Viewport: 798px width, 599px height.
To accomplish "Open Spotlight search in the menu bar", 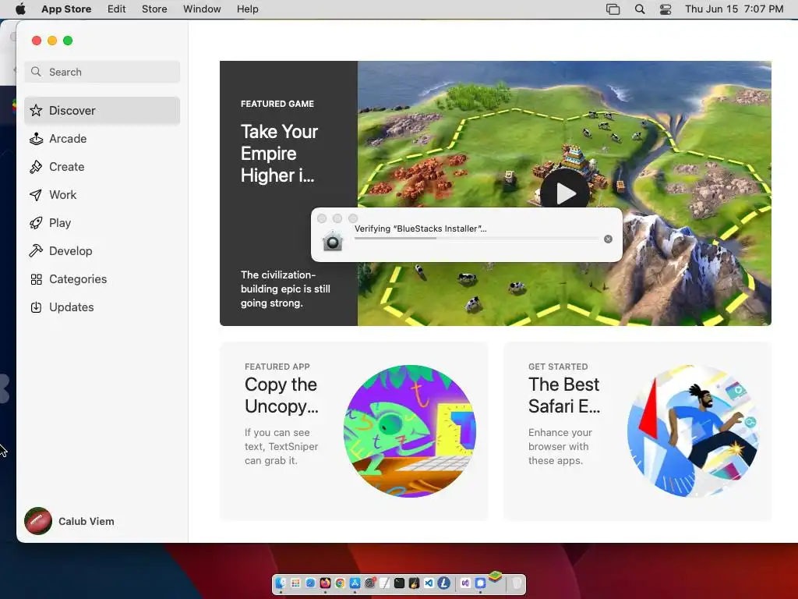I will [640, 9].
